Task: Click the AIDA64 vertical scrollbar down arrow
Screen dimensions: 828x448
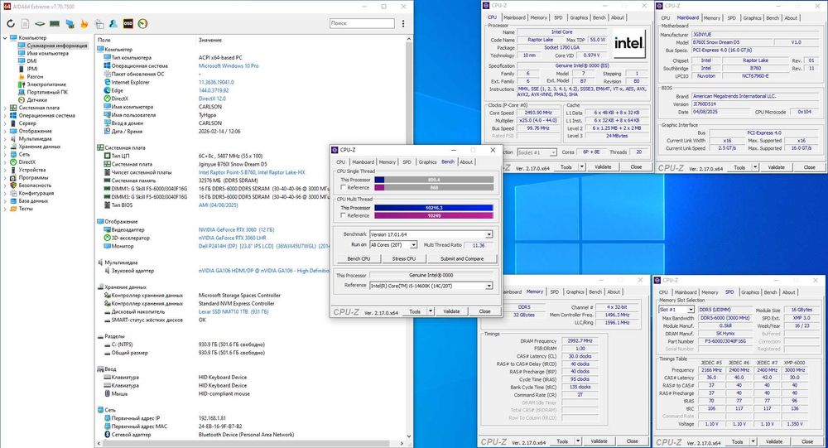Action: tap(409, 436)
